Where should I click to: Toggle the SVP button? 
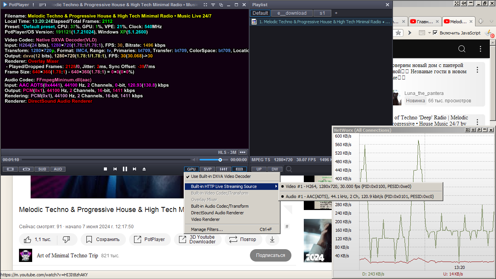208,169
